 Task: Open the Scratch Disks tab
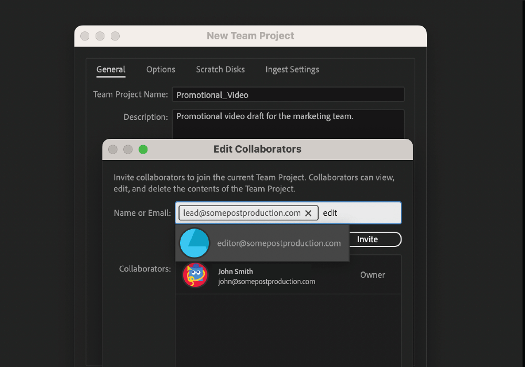pos(220,69)
